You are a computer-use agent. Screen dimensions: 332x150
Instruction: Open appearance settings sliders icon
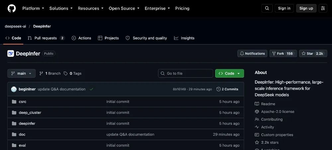[323, 8]
